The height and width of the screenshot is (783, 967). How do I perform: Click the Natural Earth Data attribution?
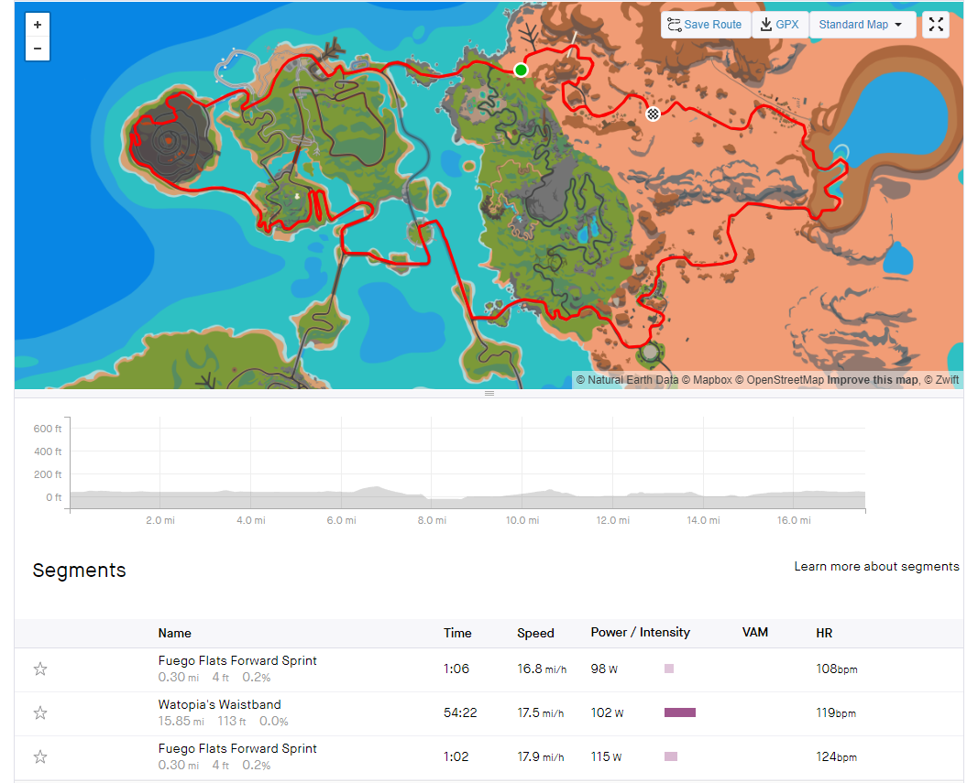point(627,379)
